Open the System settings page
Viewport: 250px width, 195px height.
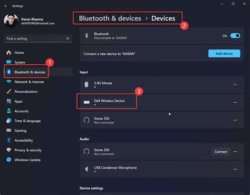38,62
